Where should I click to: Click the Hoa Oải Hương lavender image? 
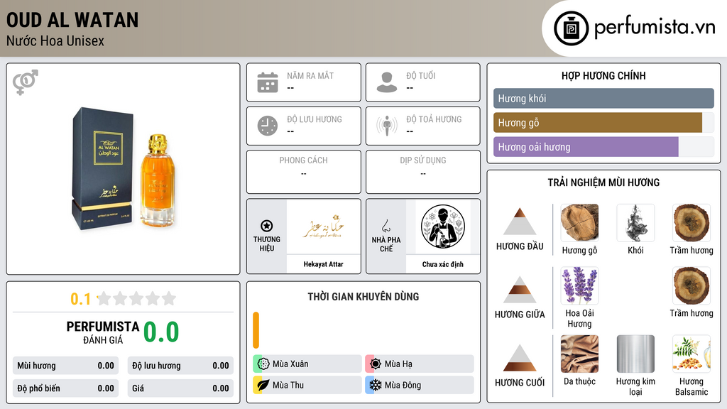[x=579, y=285]
